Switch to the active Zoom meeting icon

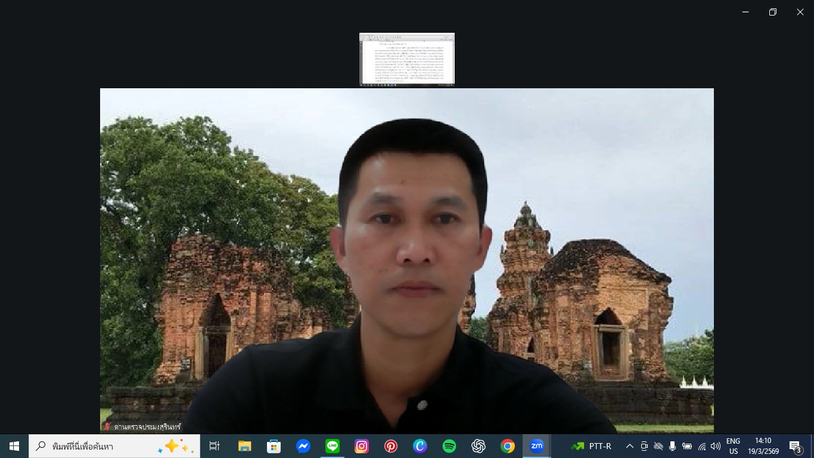tap(537, 445)
